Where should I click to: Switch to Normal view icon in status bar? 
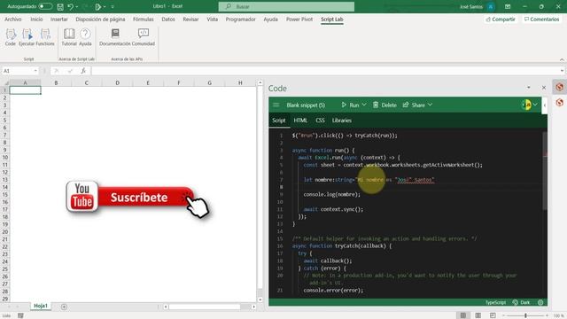[x=463, y=315]
